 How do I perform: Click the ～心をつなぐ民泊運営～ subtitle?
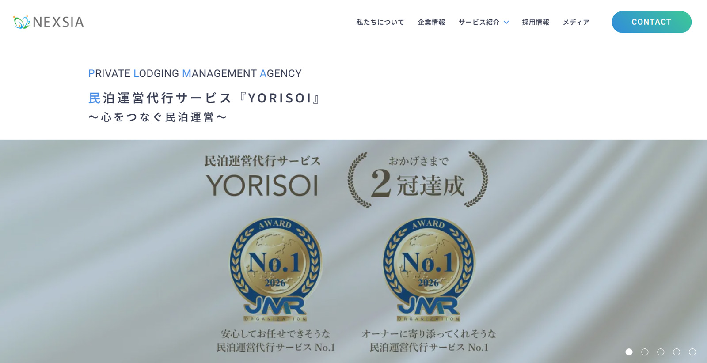click(x=158, y=117)
